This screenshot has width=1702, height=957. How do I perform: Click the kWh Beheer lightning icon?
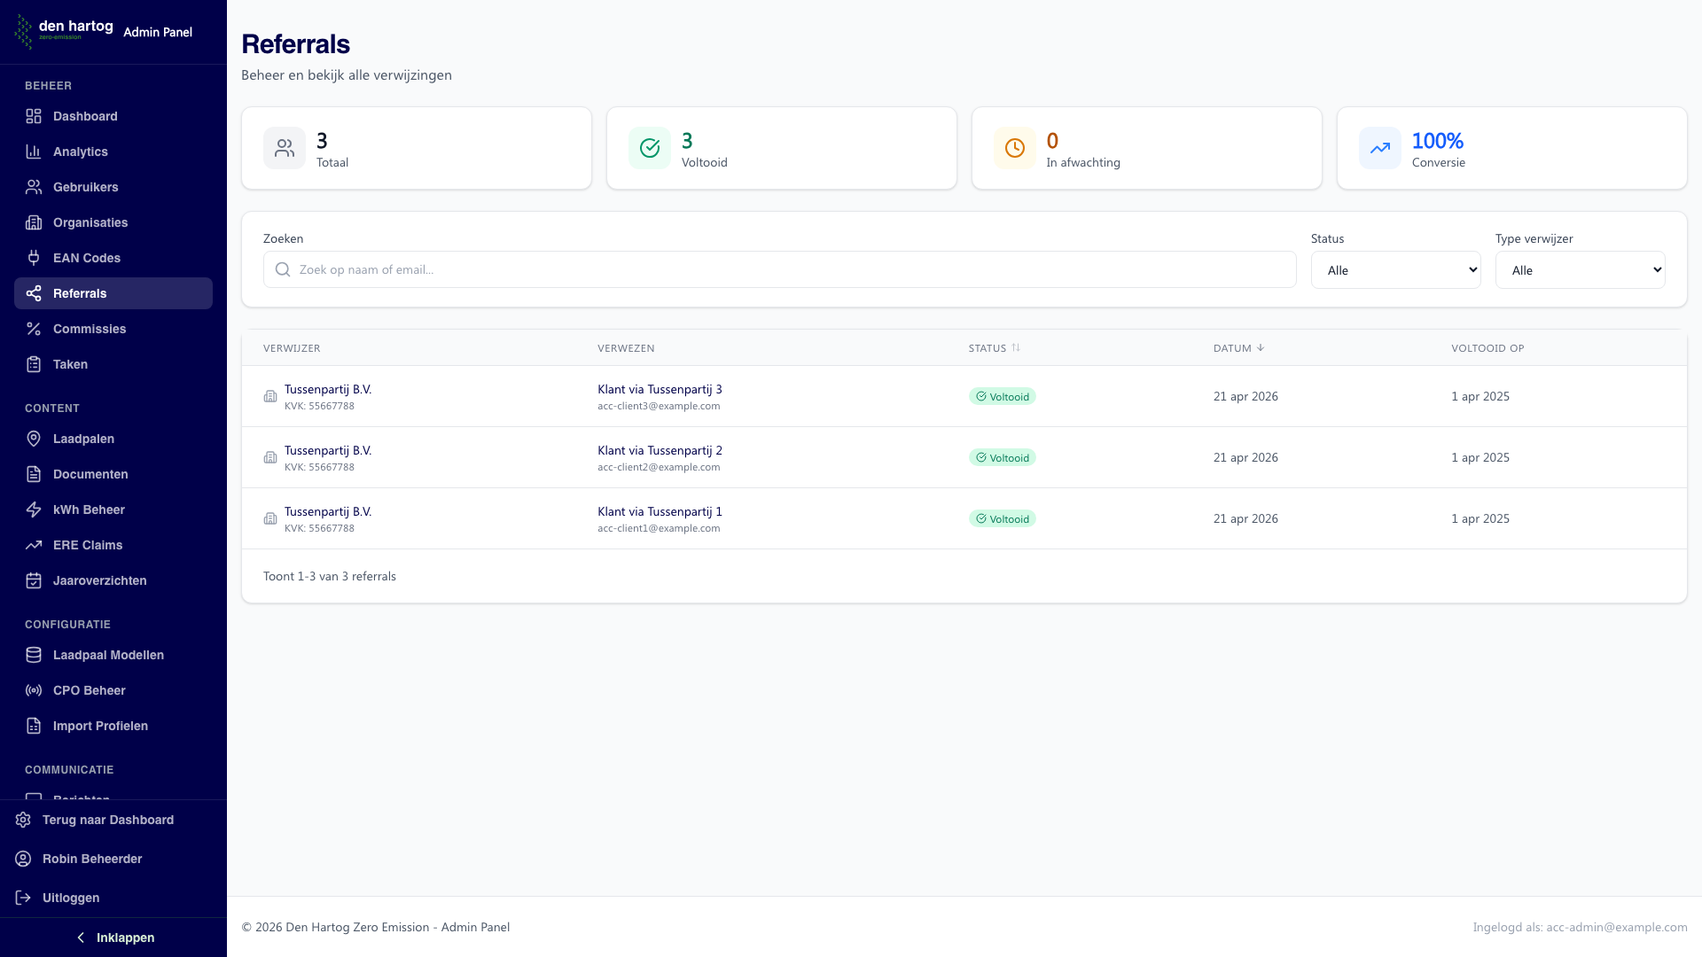coord(34,510)
